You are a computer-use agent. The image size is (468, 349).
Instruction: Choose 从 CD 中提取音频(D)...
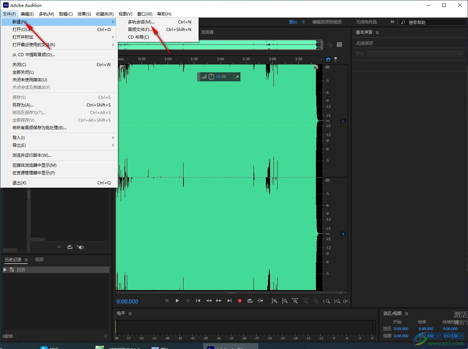click(59, 54)
